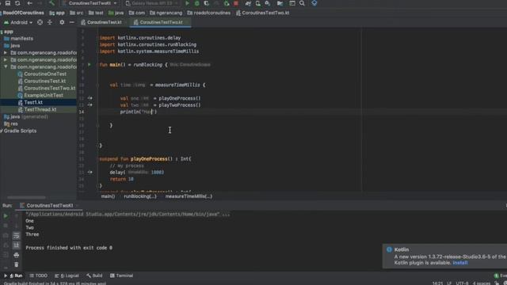Image resolution: width=507 pixels, height=285 pixels.
Task: Open the AVD Manager icon
Action: pos(258,3)
